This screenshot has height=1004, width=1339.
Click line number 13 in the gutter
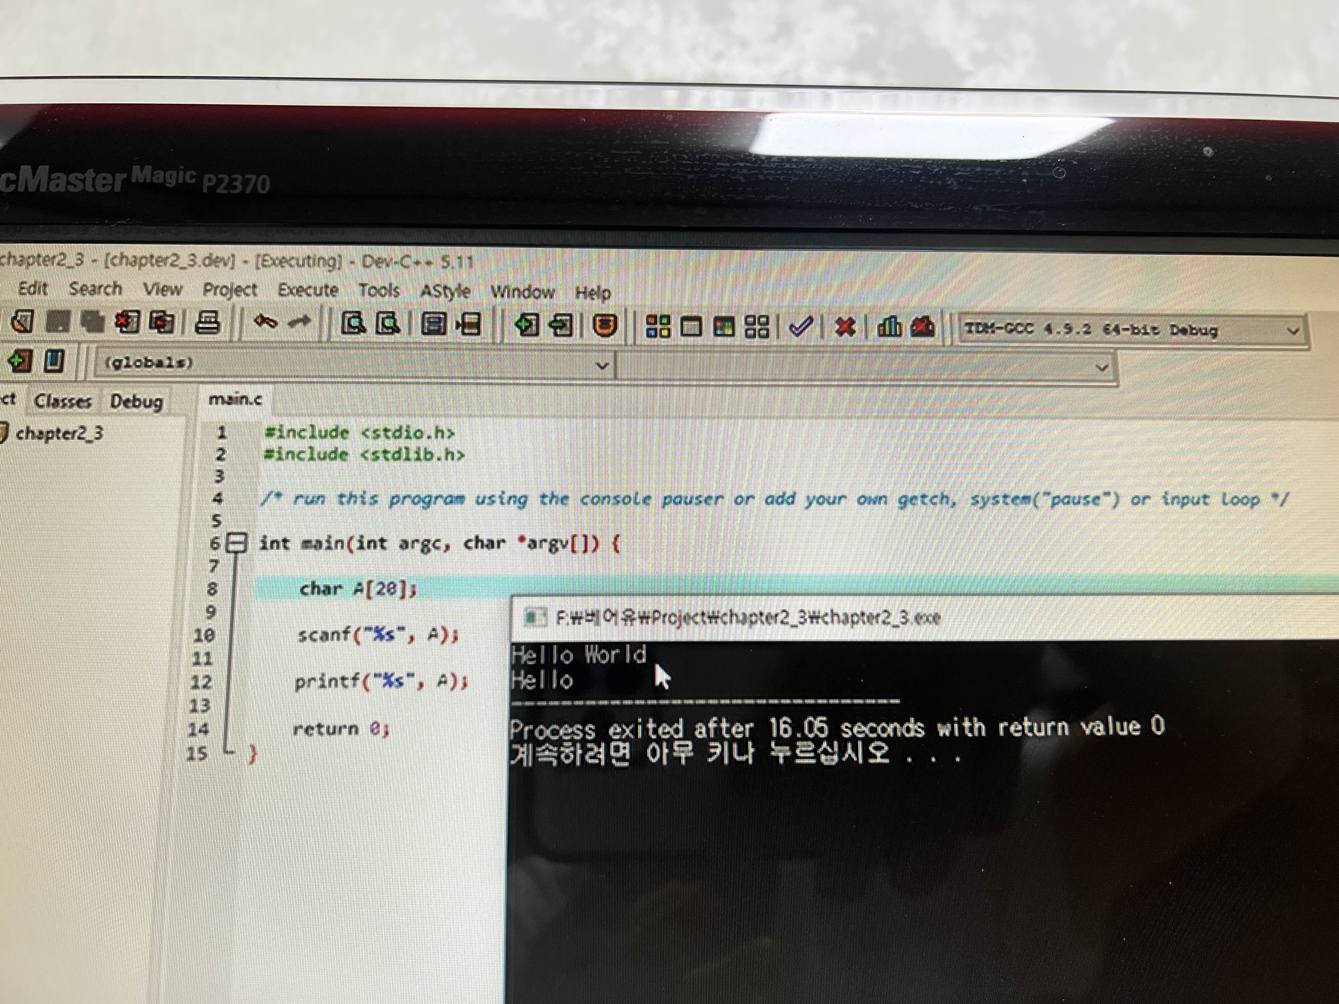click(200, 706)
